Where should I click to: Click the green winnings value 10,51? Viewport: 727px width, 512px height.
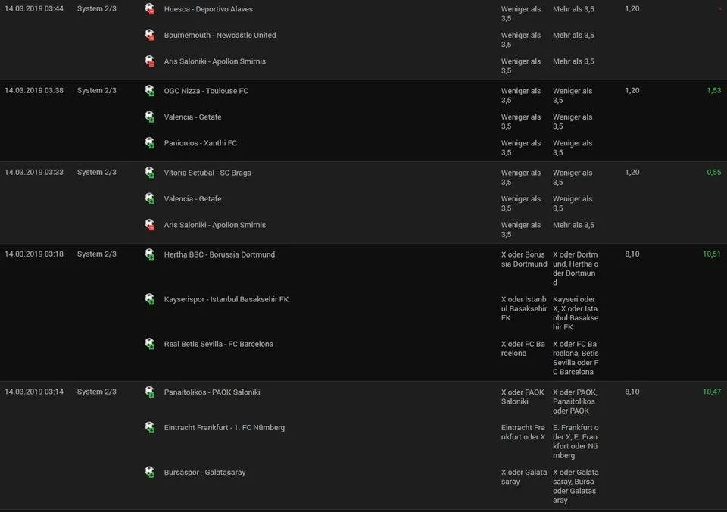[x=711, y=254]
